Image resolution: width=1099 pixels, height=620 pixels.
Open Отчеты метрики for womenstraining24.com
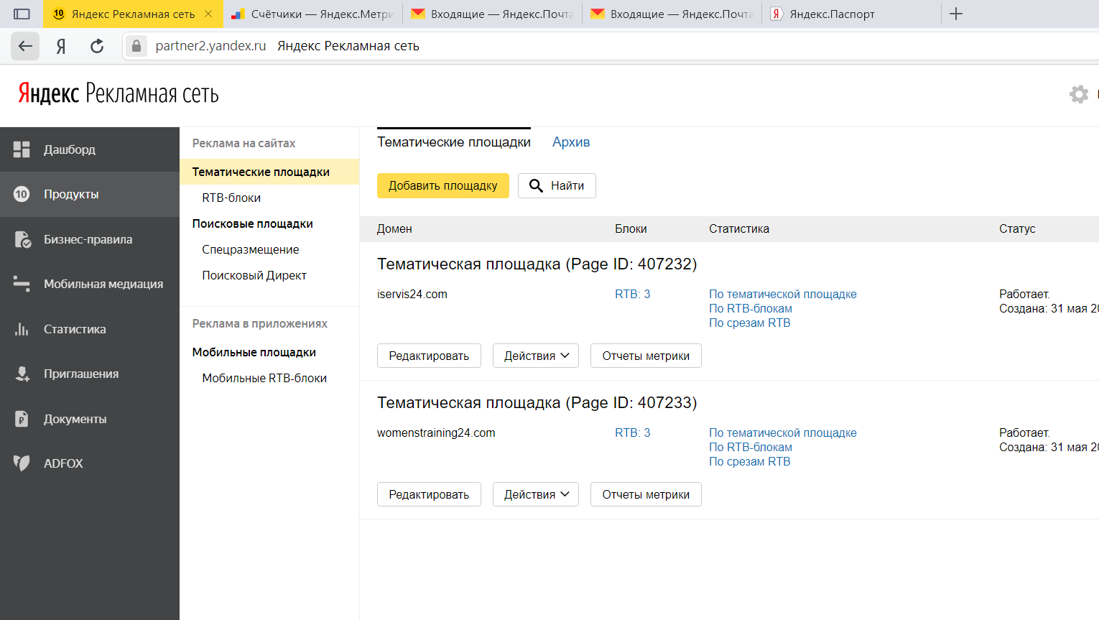pos(646,494)
